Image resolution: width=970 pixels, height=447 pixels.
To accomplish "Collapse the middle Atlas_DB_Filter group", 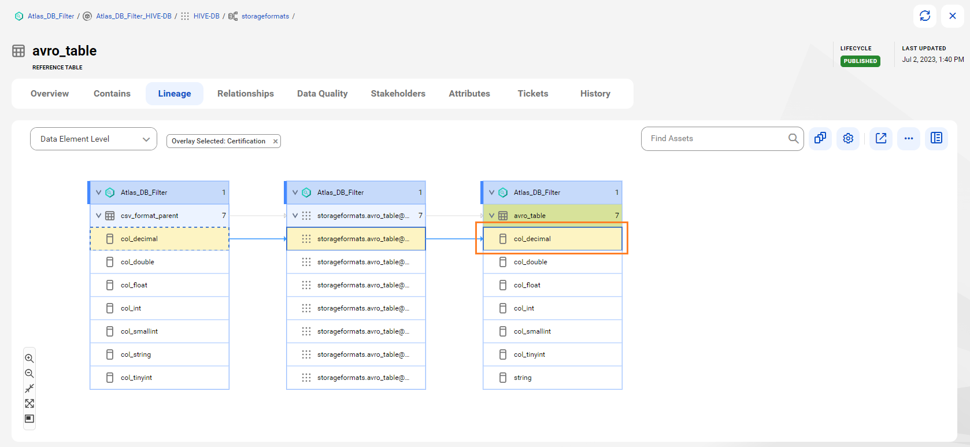I will pos(295,193).
